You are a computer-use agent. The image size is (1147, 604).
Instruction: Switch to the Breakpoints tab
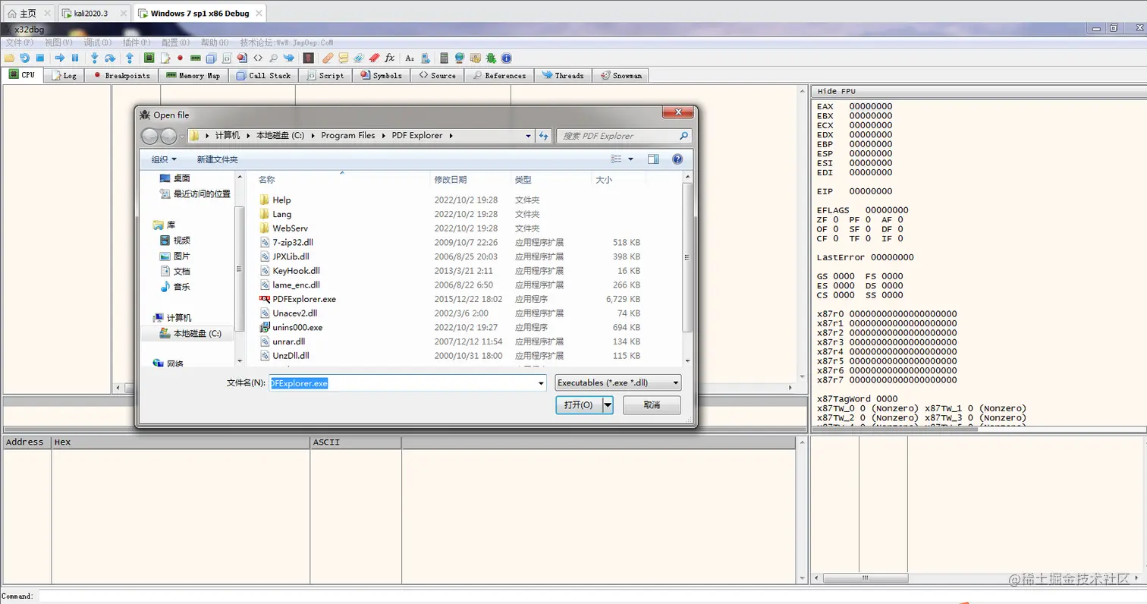click(122, 75)
